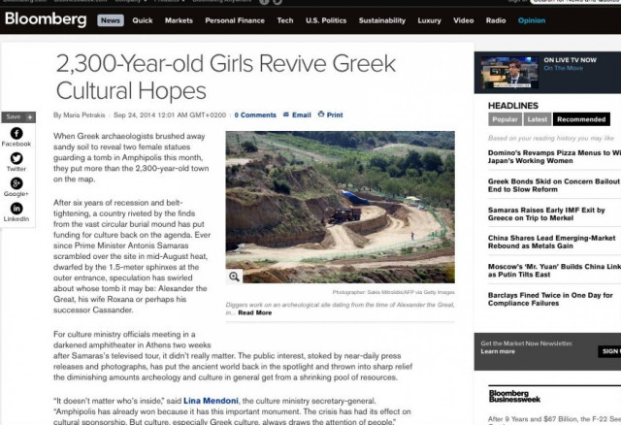This screenshot has width=621, height=425.
Task: Switch to Popular headlines tab
Action: click(505, 119)
